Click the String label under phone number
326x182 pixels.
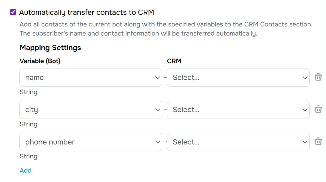tap(29, 156)
